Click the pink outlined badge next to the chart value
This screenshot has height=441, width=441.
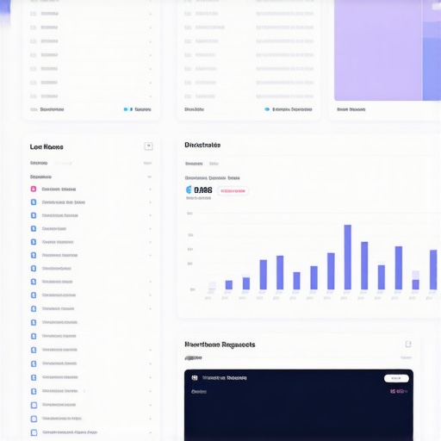coord(233,191)
